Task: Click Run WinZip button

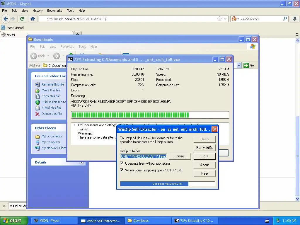Action: [x=204, y=148]
